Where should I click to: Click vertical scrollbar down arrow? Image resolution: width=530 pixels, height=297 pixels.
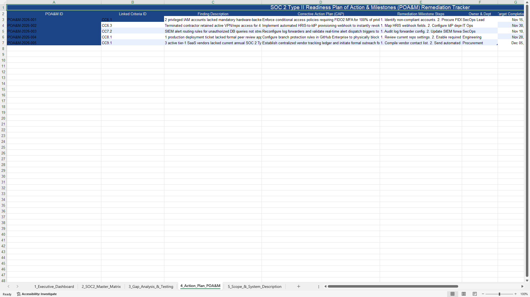coord(527,280)
